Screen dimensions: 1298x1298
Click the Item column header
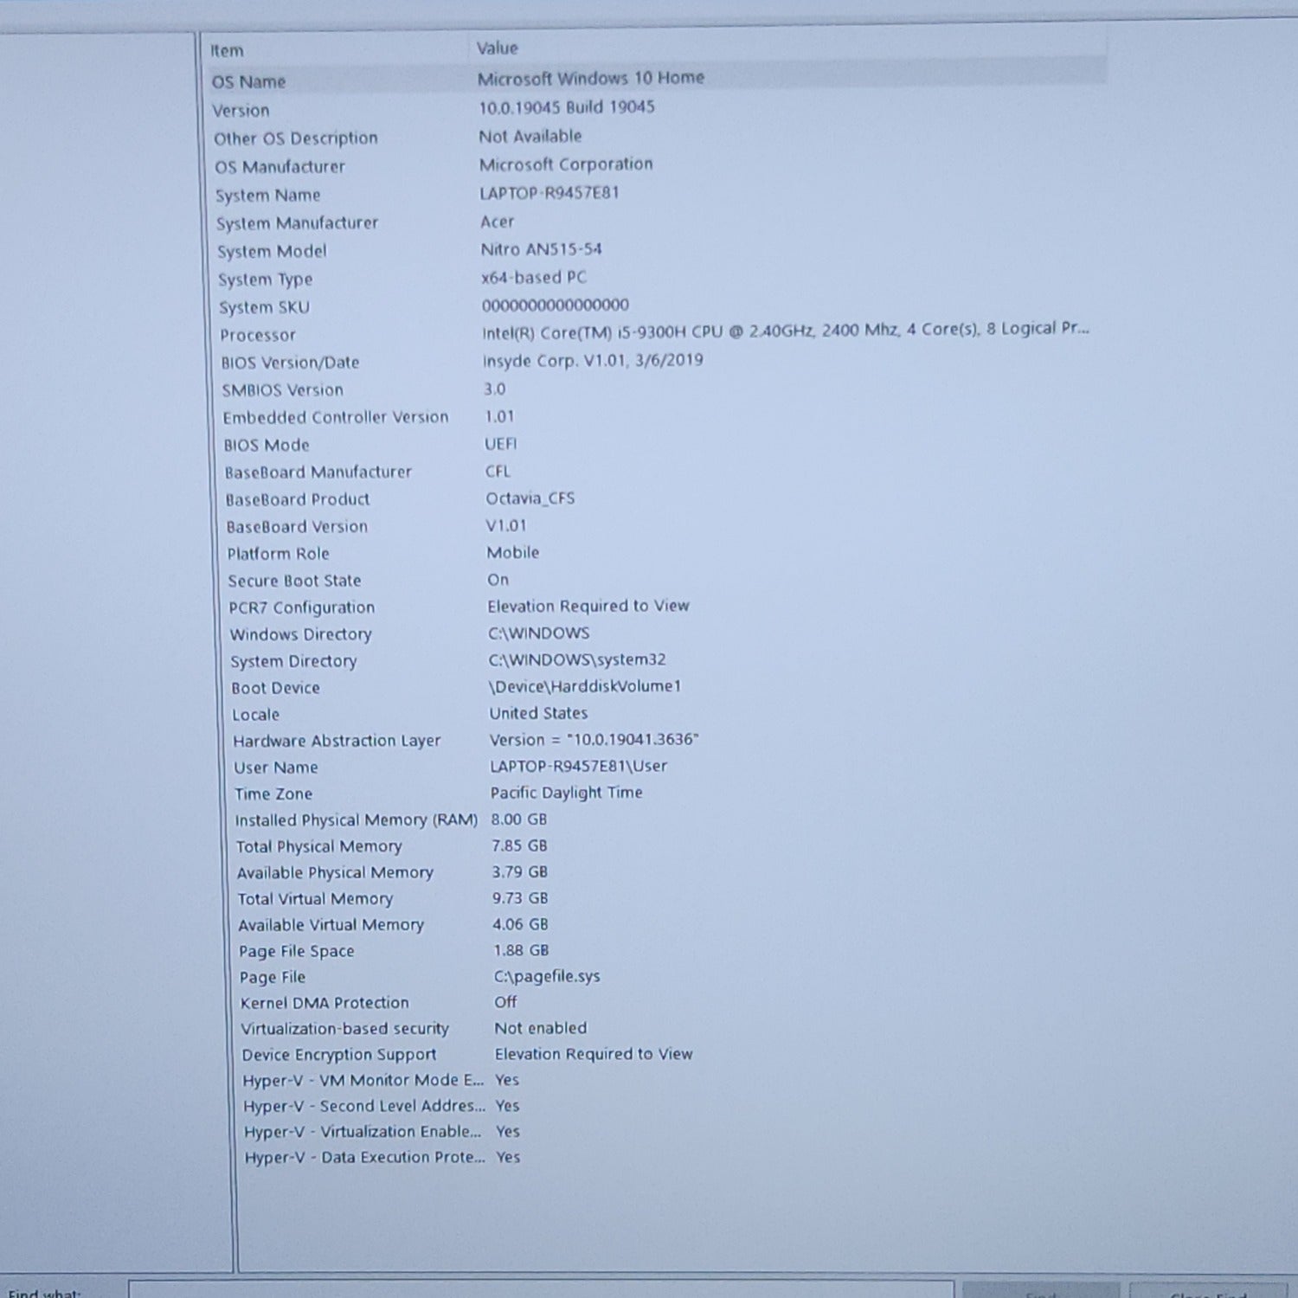click(x=228, y=51)
